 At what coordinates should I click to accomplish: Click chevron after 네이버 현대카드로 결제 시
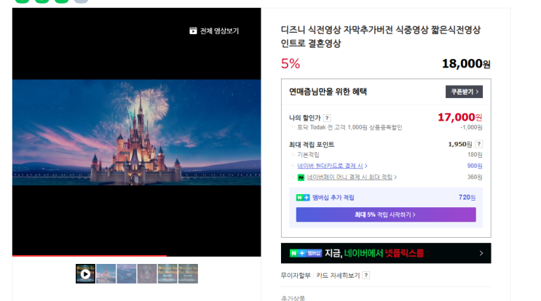pyautogui.click(x=366, y=166)
